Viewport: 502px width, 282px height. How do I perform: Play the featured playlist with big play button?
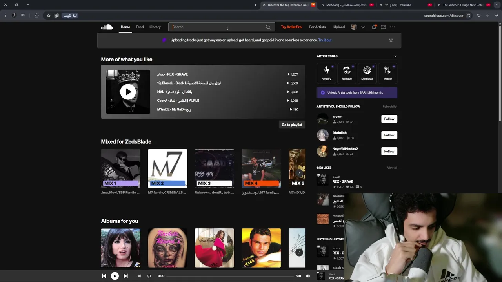tap(128, 92)
